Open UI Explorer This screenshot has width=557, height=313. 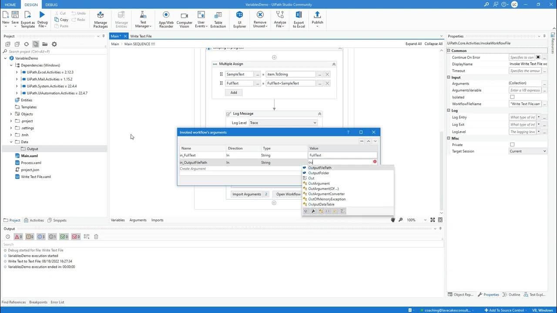239,20
